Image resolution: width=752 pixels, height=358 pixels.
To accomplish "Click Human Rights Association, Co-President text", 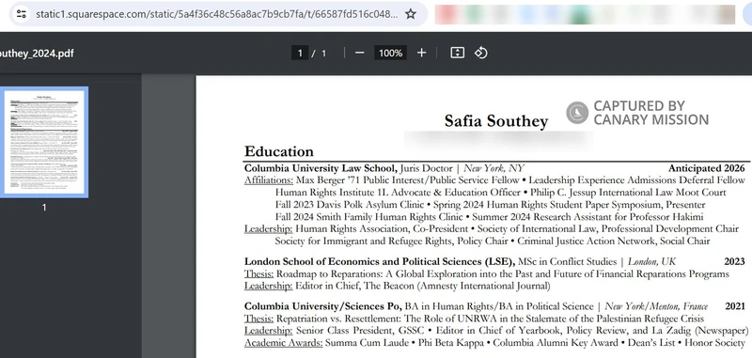I will pyautogui.click(x=382, y=228).
